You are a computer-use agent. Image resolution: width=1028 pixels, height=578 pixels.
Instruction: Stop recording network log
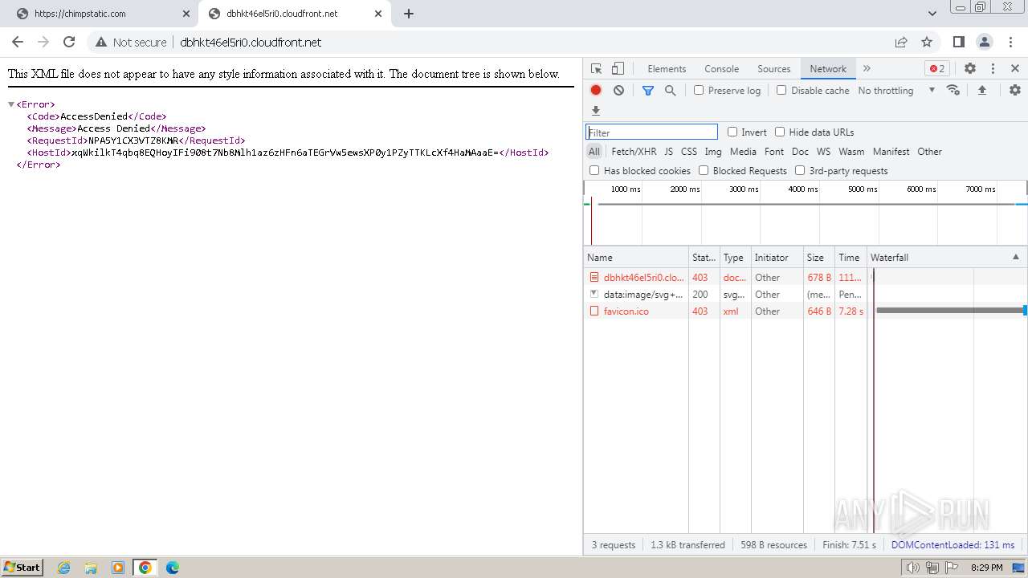coord(596,91)
